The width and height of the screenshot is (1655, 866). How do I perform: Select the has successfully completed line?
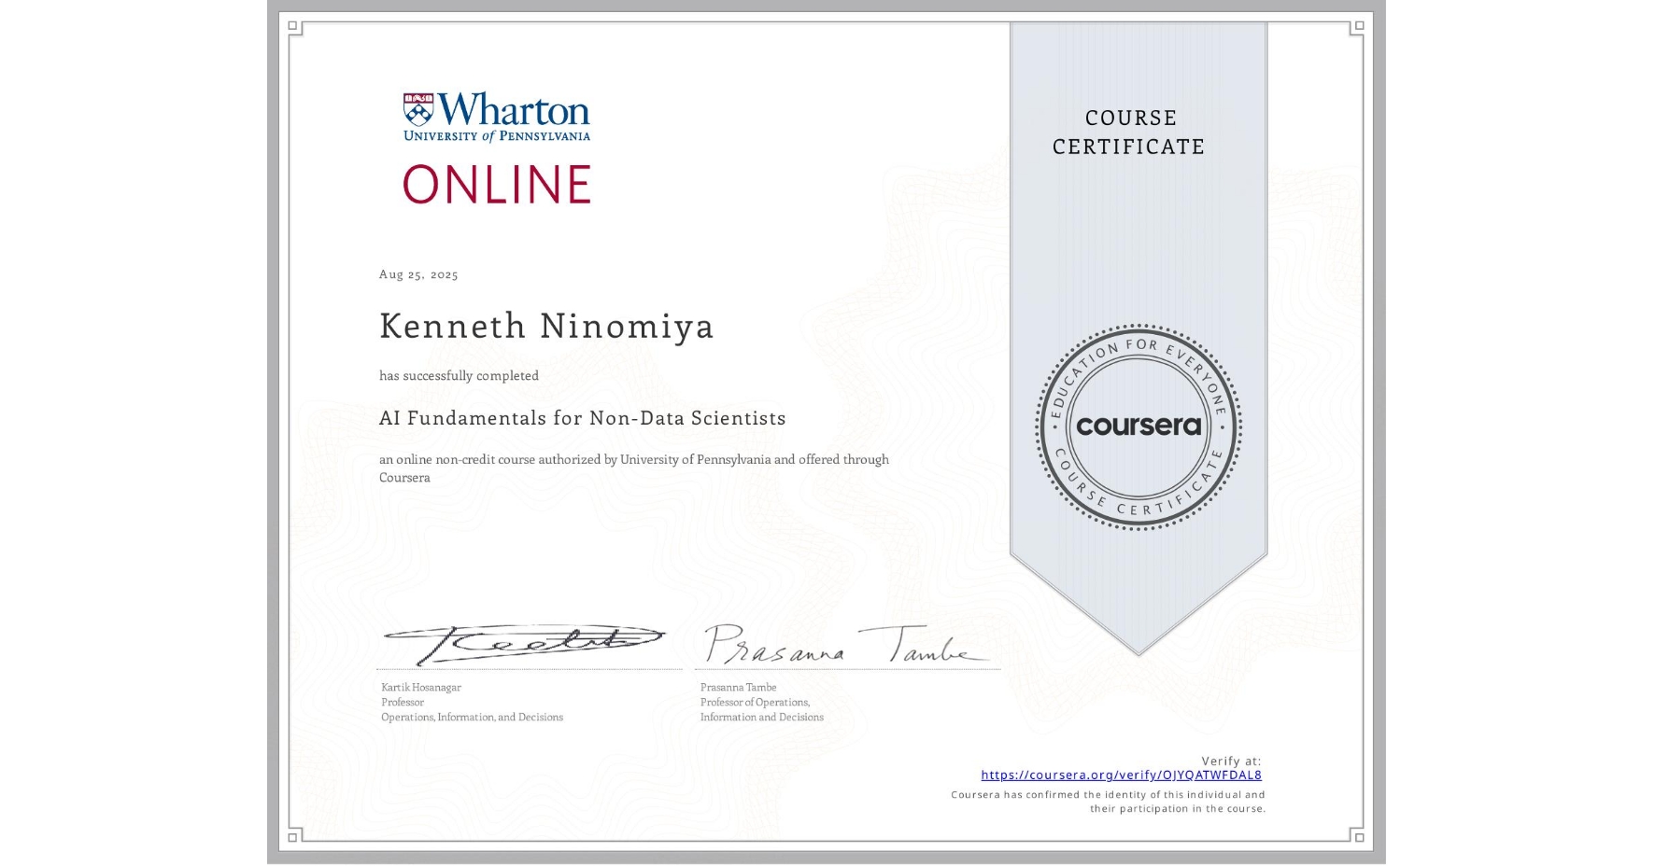point(459,375)
